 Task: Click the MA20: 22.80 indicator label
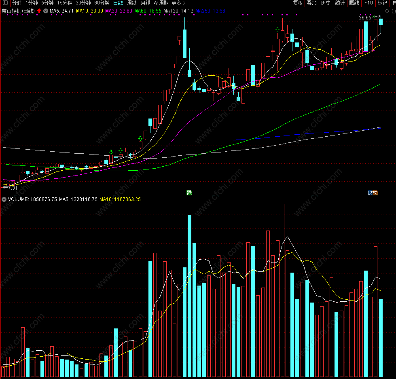pos(119,11)
